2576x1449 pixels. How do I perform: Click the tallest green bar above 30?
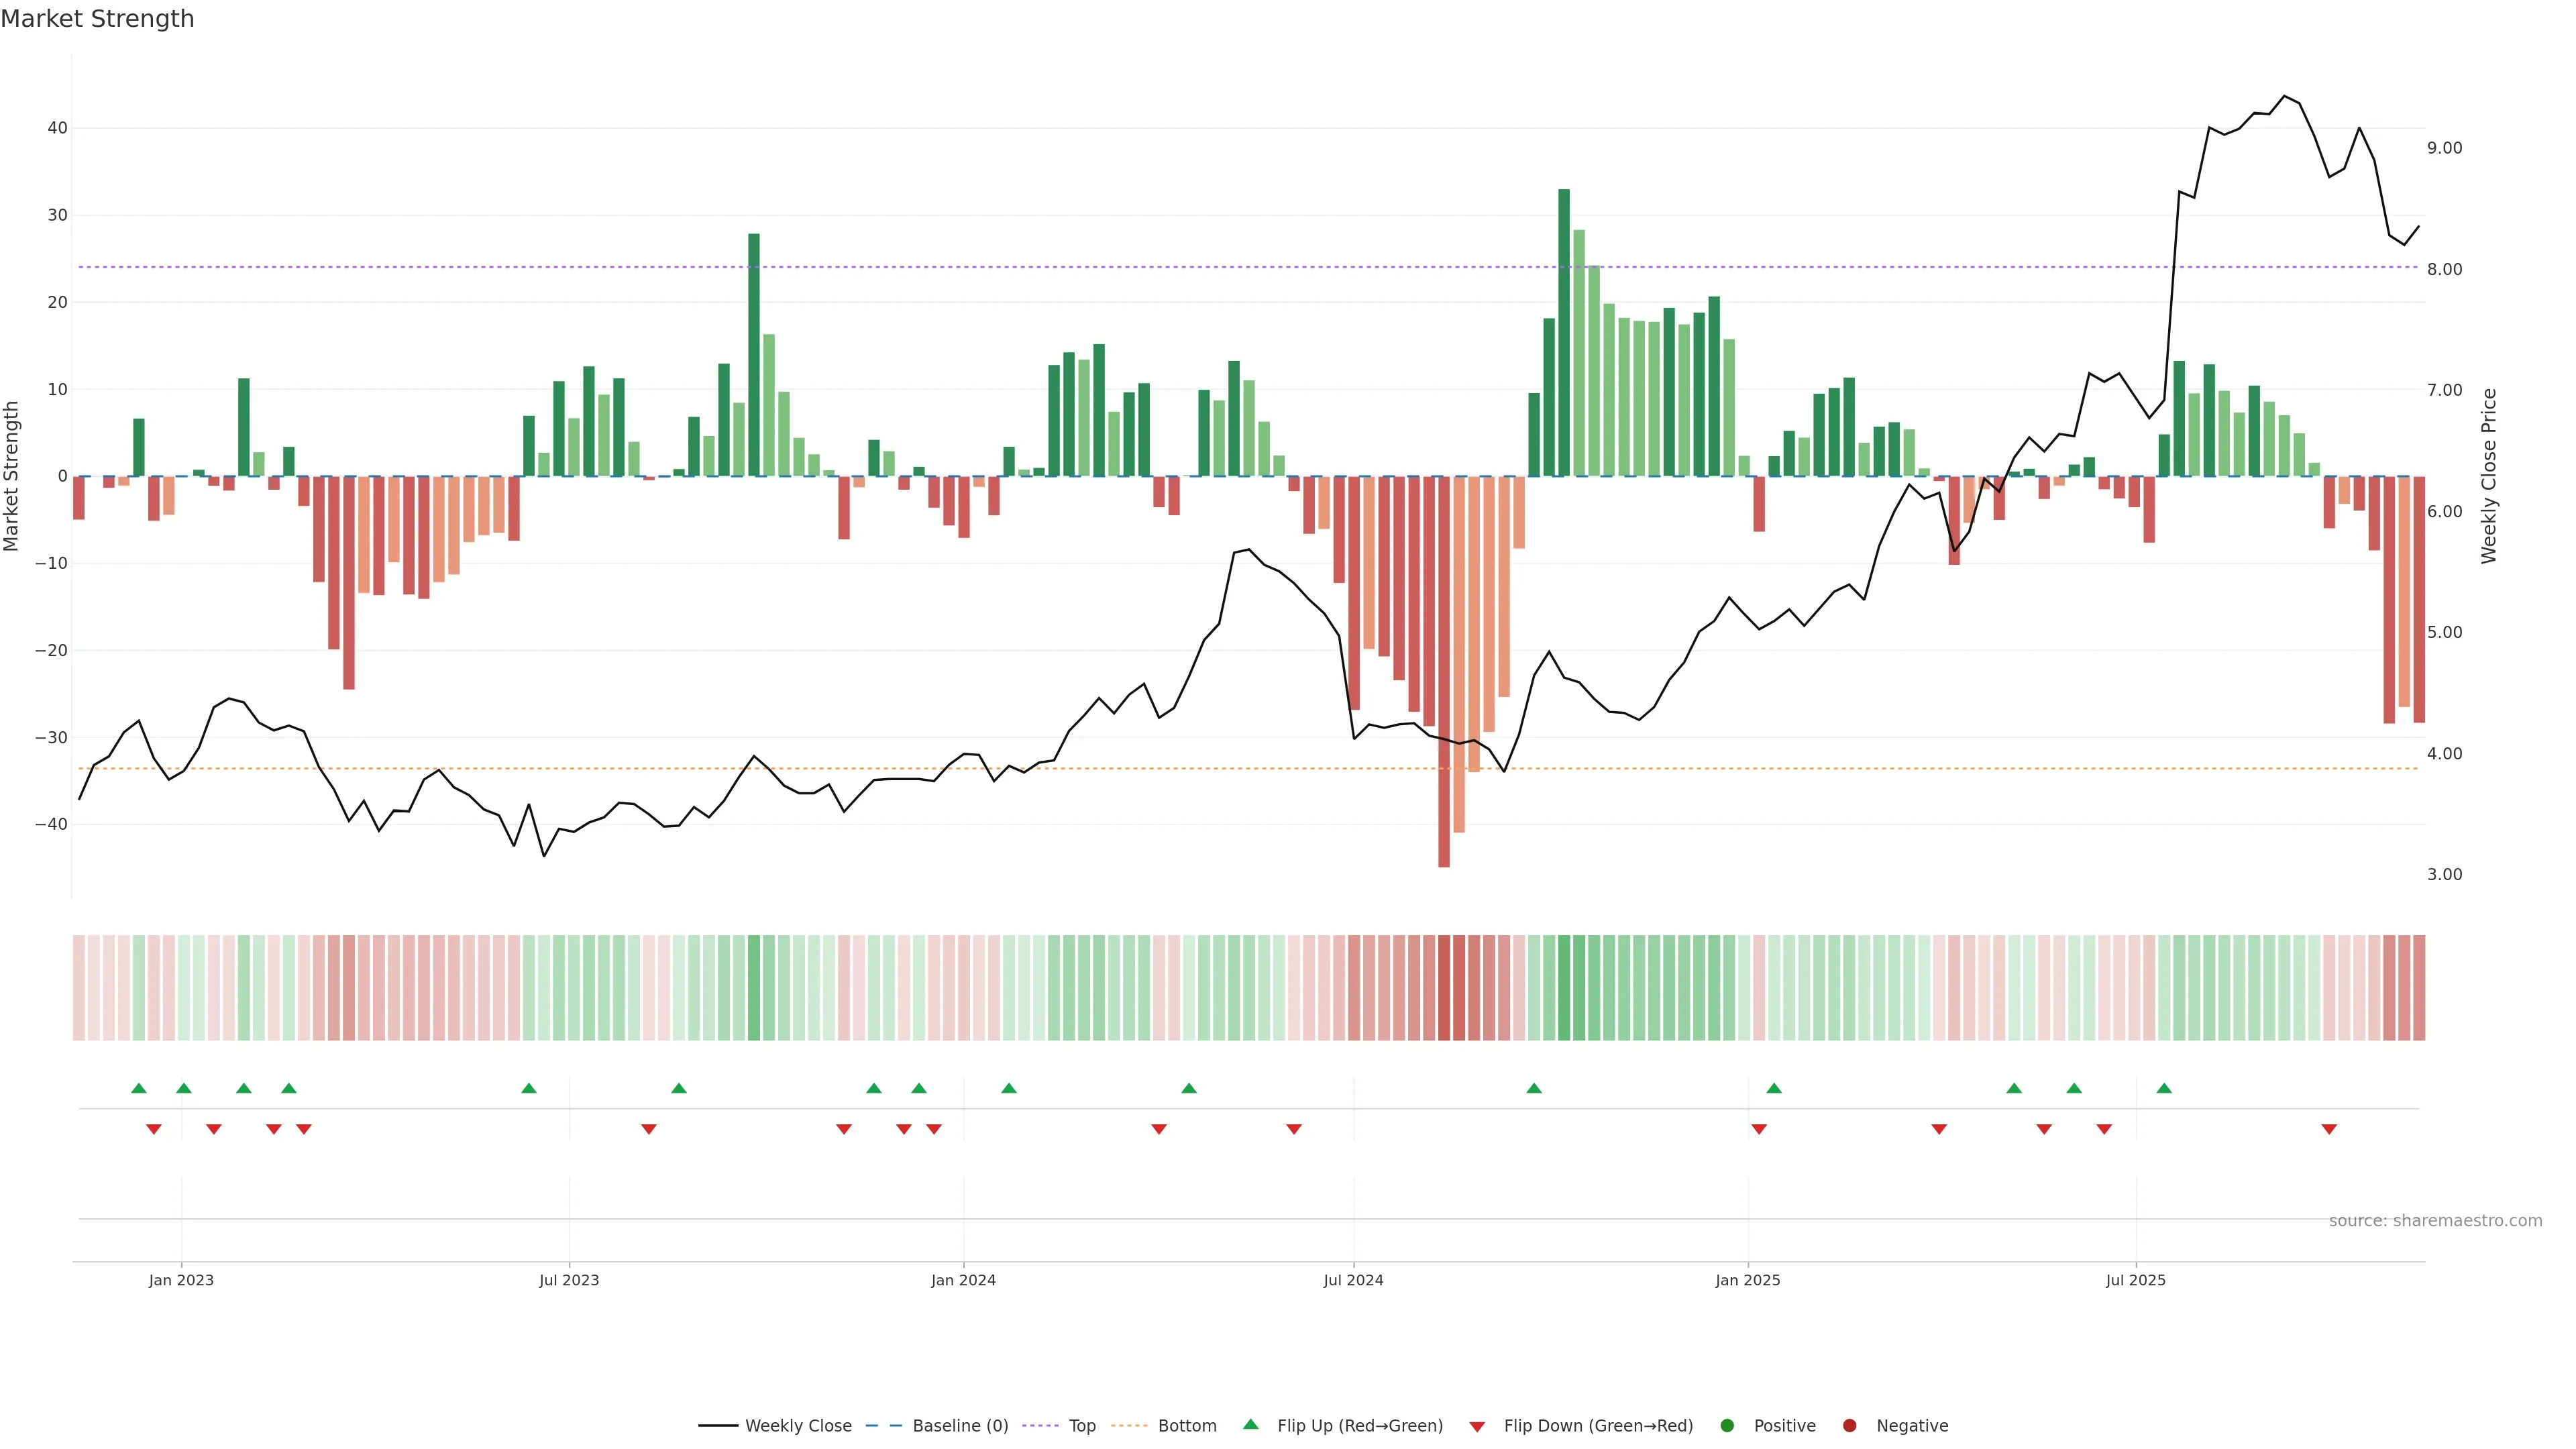pyautogui.click(x=1564, y=332)
